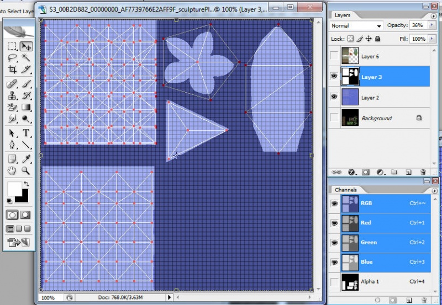Image resolution: width=442 pixels, height=305 pixels.
Task: Click the Channels panel tab
Action: 346,190
